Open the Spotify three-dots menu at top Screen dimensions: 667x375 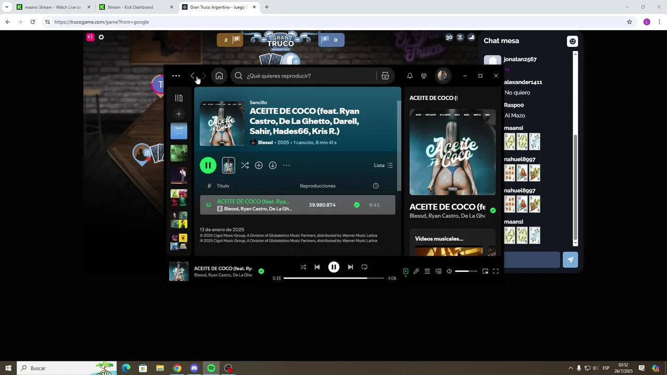[x=176, y=76]
